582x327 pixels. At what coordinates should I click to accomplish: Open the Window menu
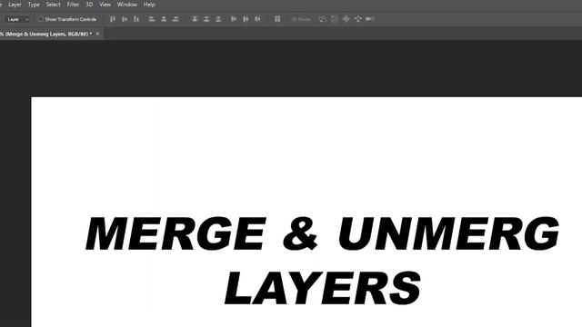(x=127, y=5)
